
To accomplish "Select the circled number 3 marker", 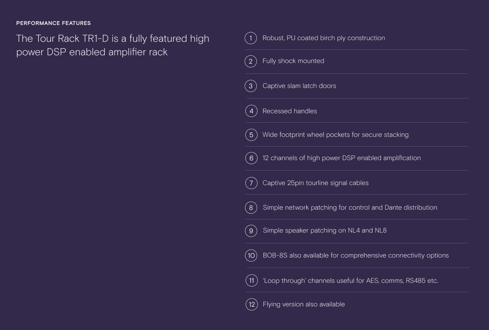I will (251, 86).
